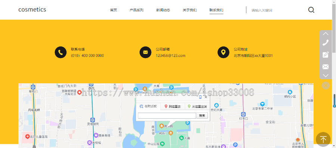
Task: Switch to 从这里出发 tab in map popup
Action: 197,106
